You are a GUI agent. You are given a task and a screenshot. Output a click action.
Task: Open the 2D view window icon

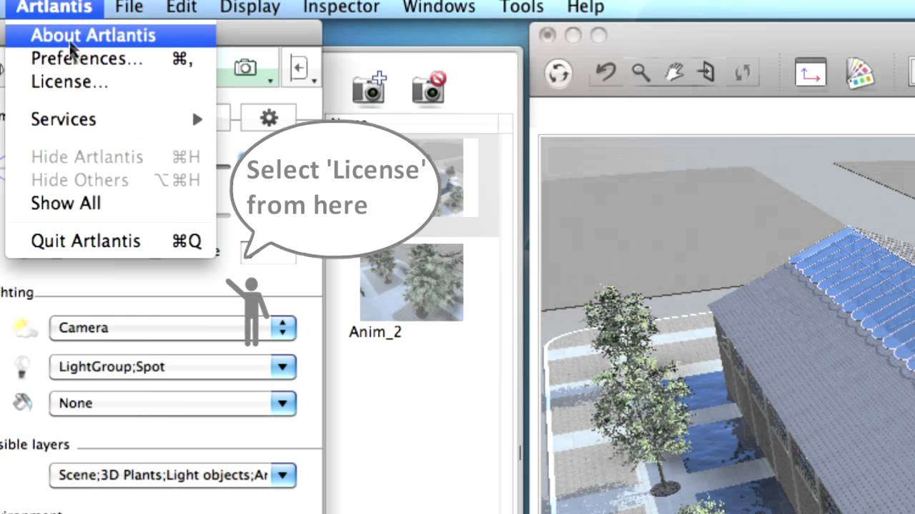(811, 73)
